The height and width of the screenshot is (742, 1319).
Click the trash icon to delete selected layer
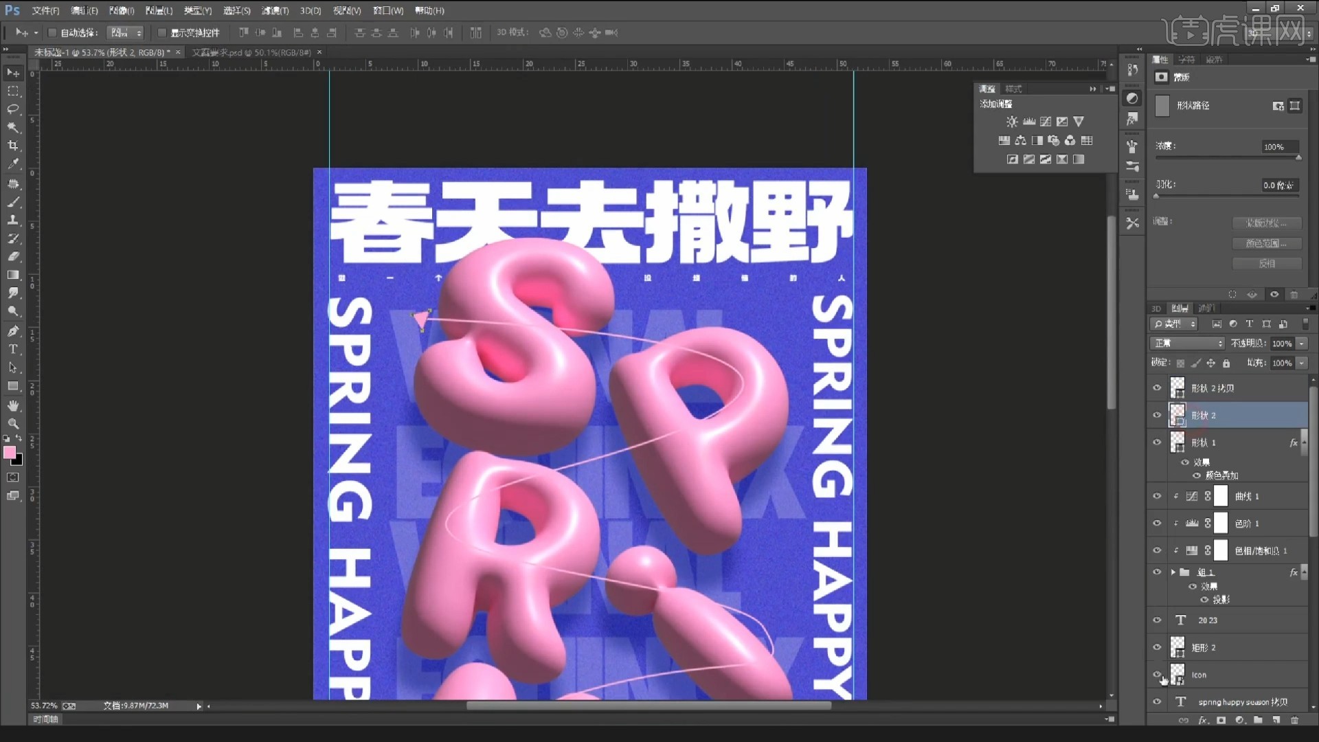pos(1296,721)
